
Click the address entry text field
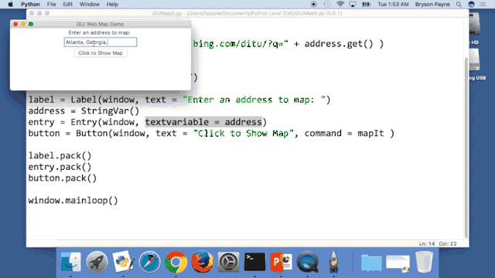click(x=101, y=42)
